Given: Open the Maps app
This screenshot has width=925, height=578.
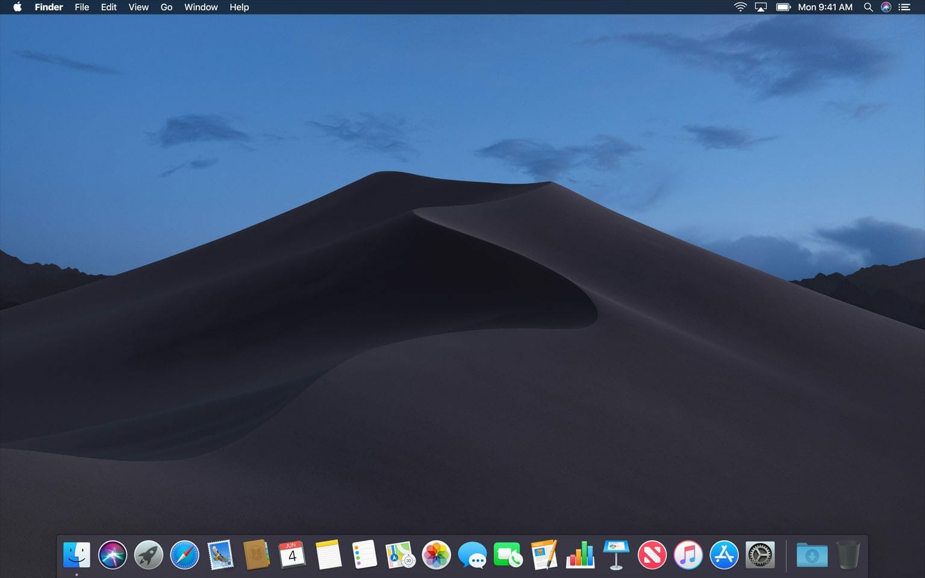Looking at the screenshot, I should (x=400, y=555).
